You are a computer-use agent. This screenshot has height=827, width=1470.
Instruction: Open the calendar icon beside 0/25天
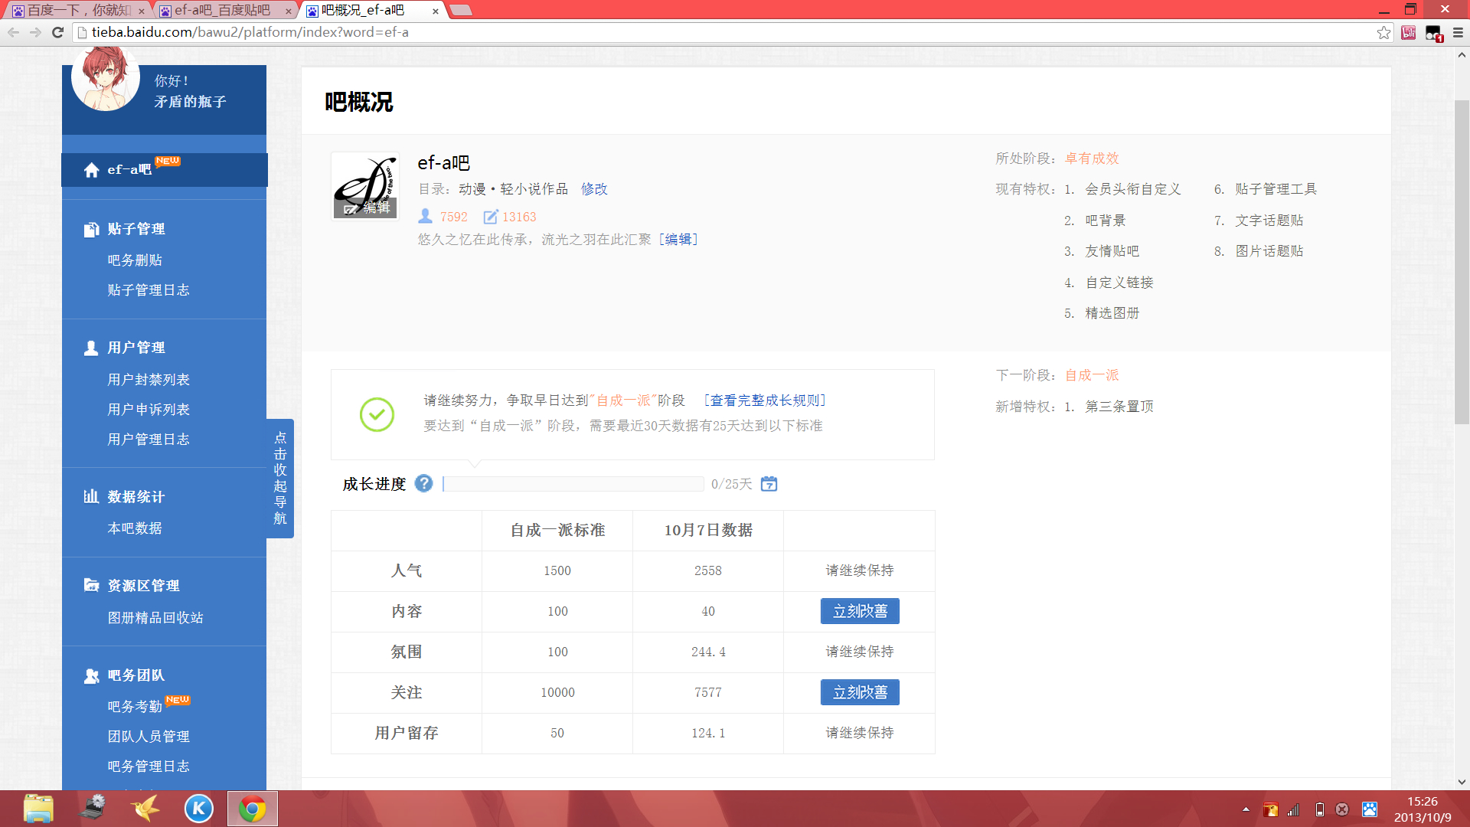769,484
